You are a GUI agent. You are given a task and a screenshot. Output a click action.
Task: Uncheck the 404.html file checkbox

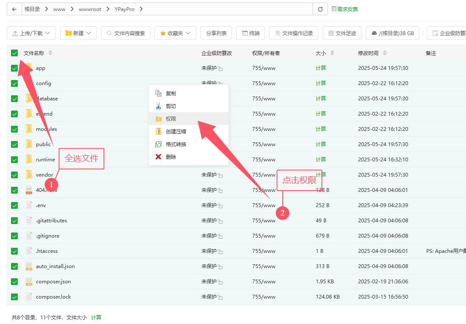click(14, 190)
